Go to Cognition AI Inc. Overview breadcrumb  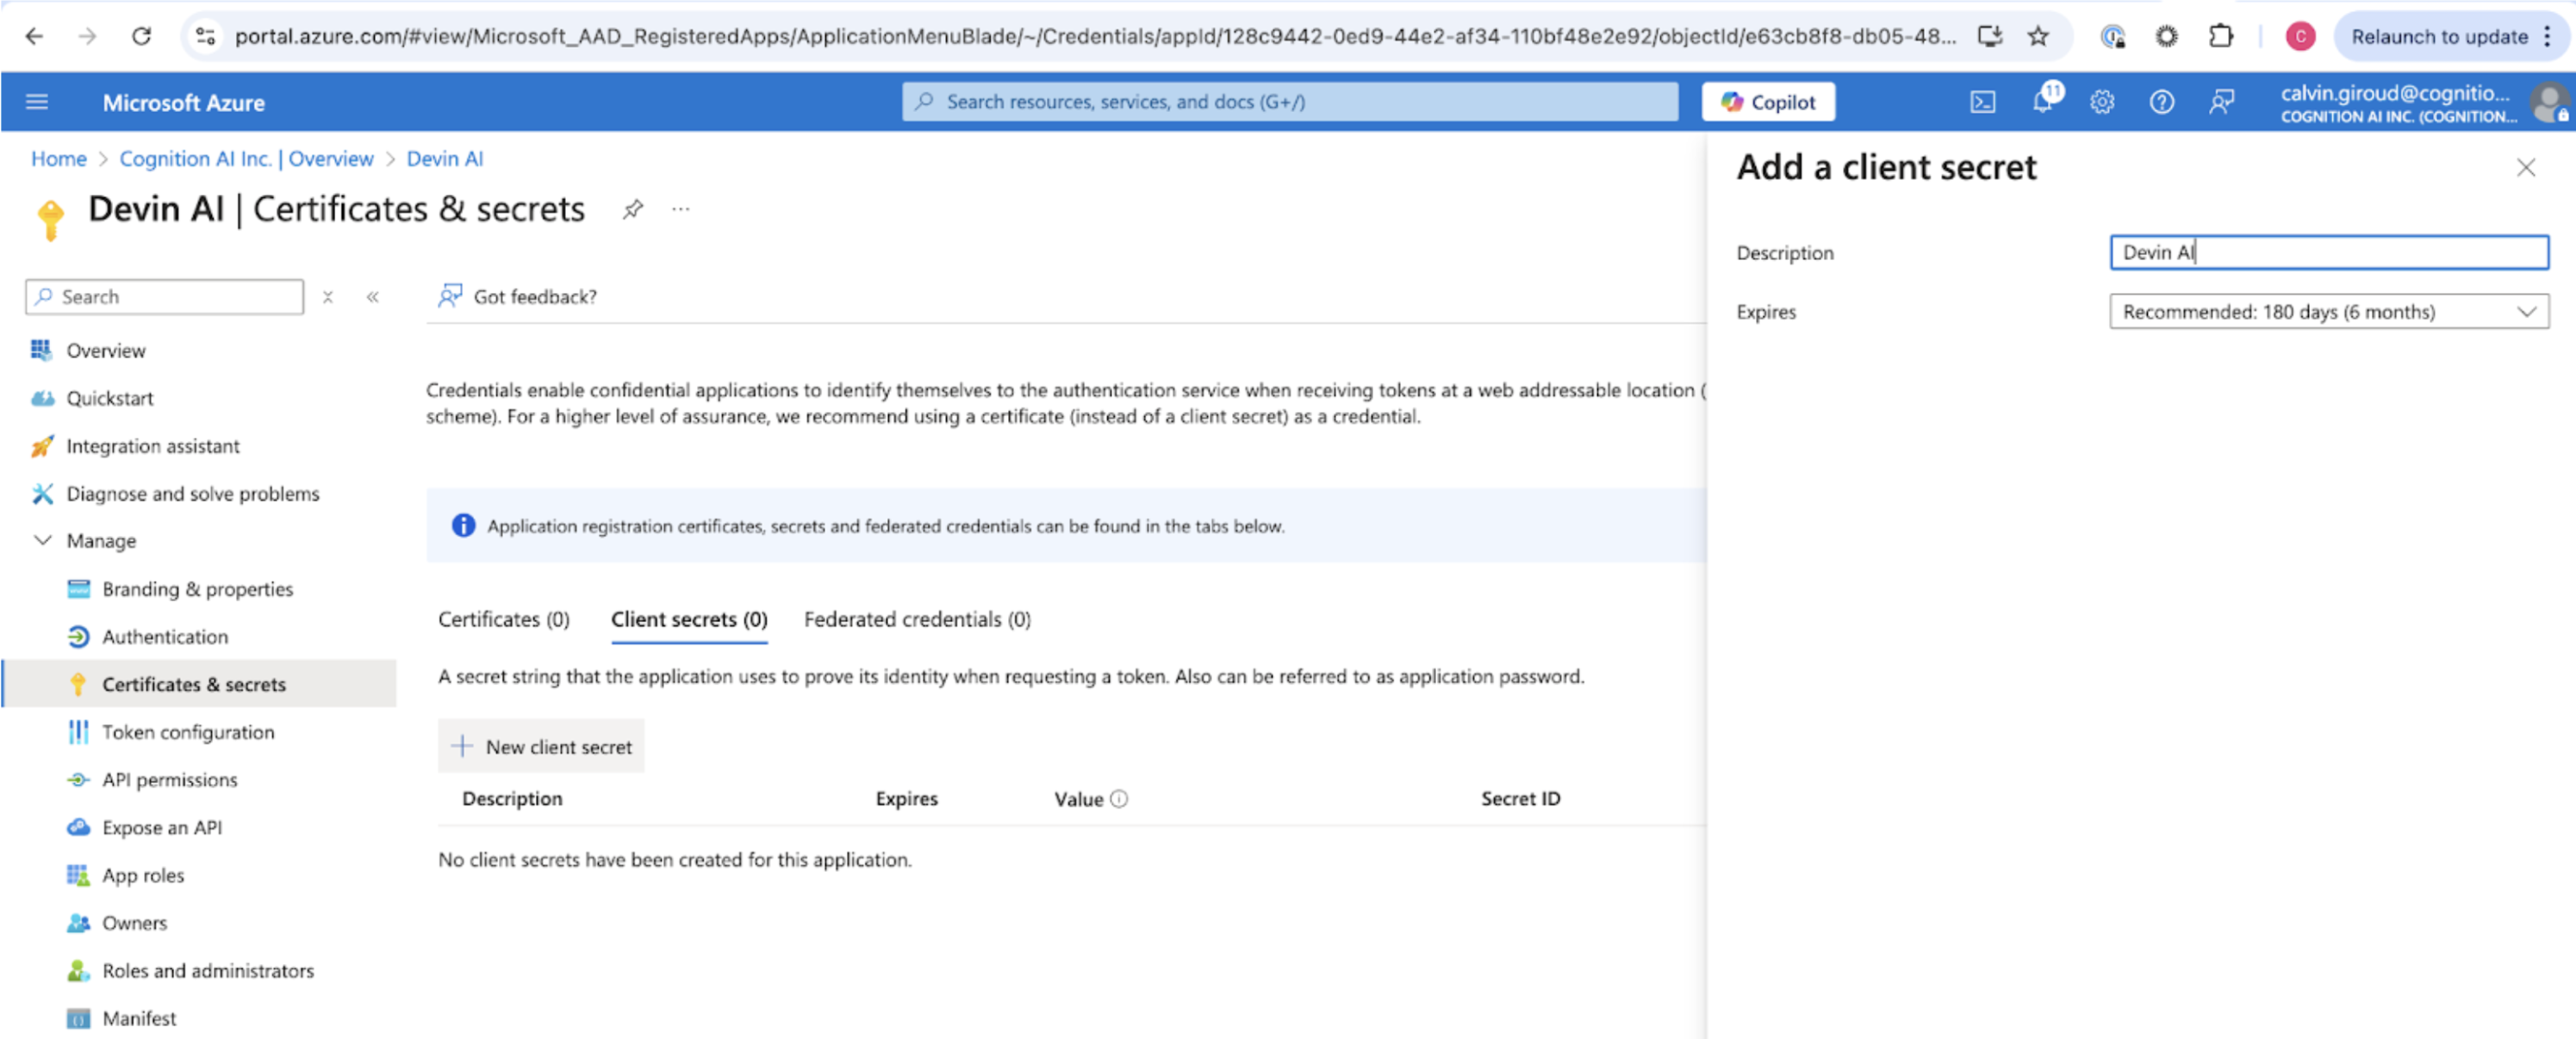(x=246, y=159)
